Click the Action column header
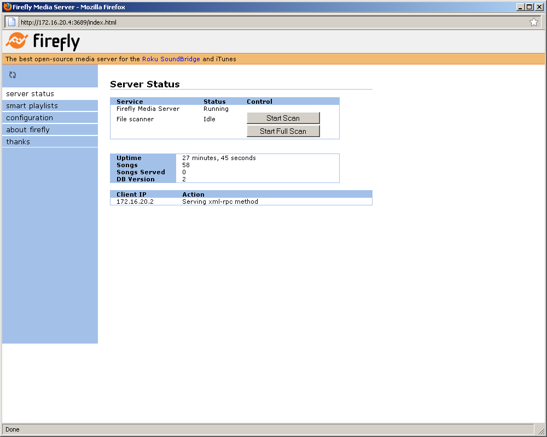Image resolution: width=547 pixels, height=437 pixels. point(193,194)
